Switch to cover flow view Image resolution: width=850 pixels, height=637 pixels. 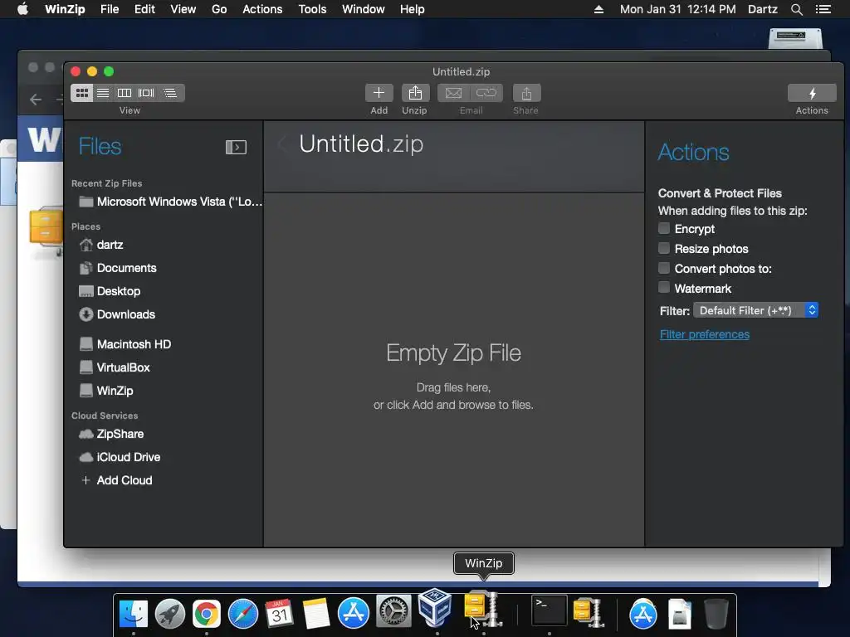(146, 93)
